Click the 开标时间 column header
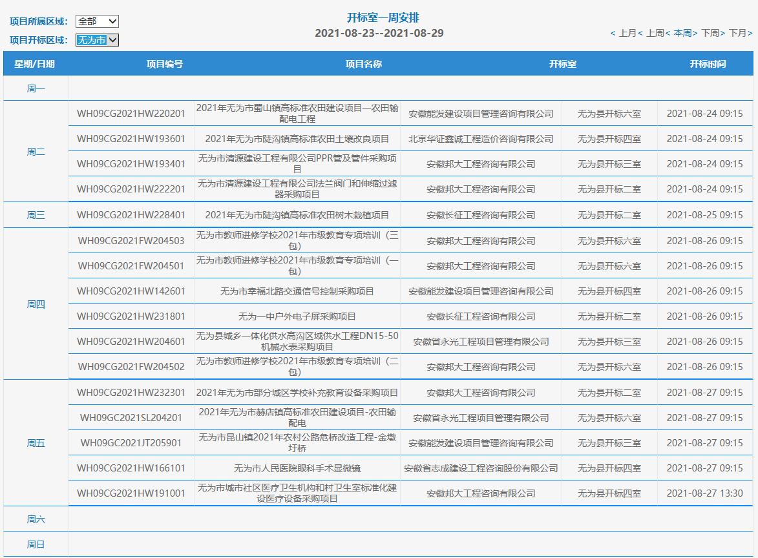Viewport: 758px width, 558px height. (707, 64)
